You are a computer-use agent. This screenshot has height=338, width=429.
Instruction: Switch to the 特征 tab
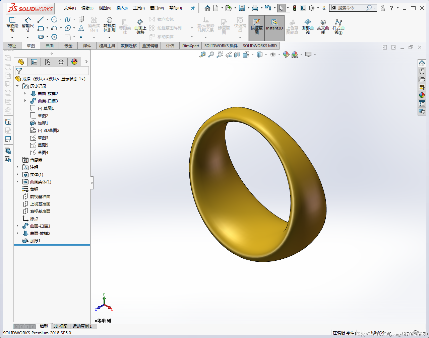click(x=12, y=46)
